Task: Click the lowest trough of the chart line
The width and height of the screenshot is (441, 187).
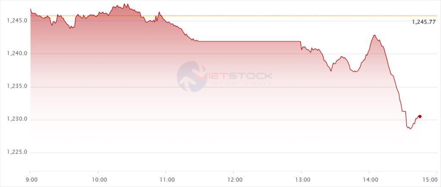Action: (410, 129)
